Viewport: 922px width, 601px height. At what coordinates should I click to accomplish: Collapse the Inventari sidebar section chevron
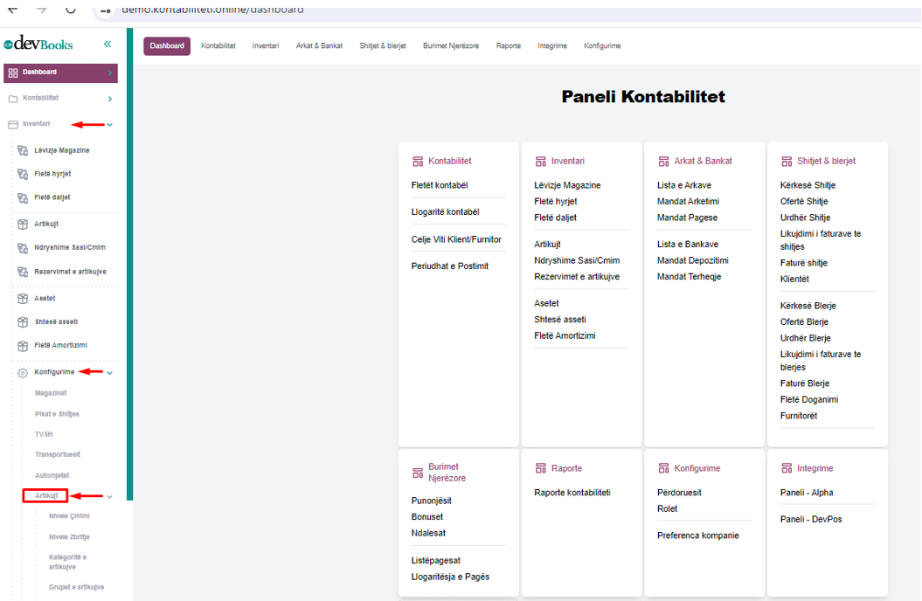(109, 125)
